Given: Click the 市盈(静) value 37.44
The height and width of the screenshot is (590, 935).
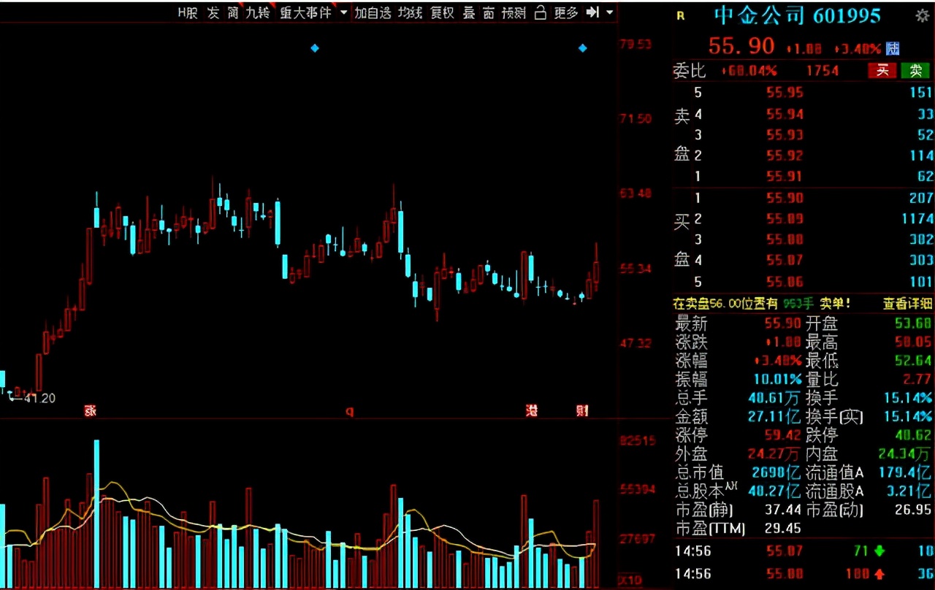Looking at the screenshot, I should (782, 509).
